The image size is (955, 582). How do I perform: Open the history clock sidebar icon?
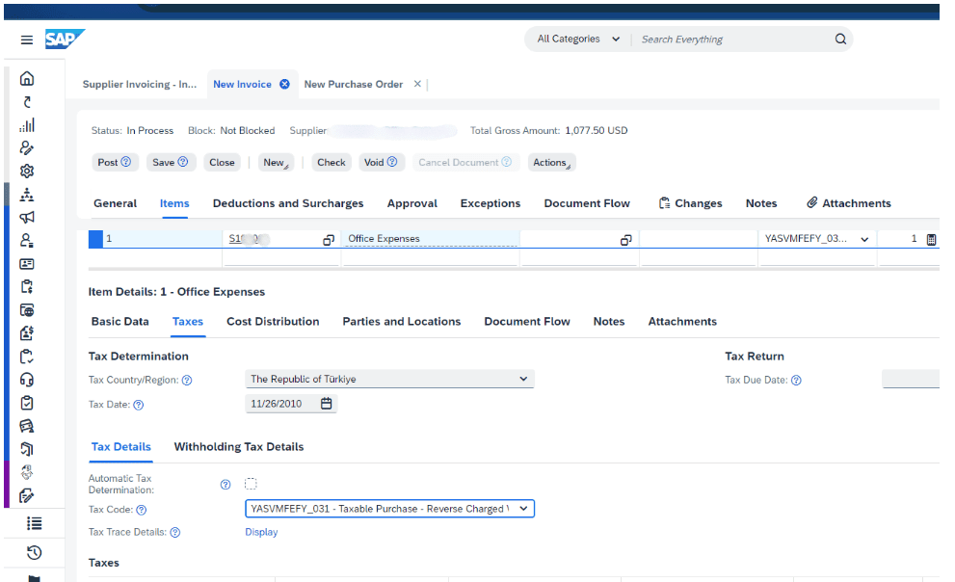(x=34, y=552)
